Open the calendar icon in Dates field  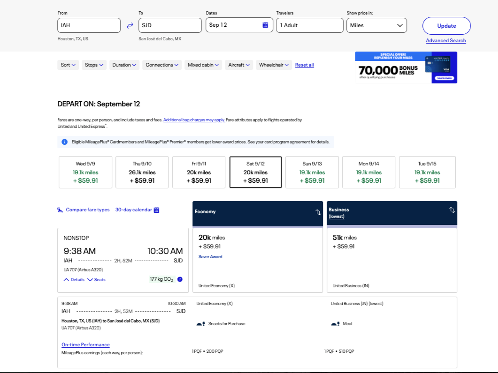[x=265, y=25]
